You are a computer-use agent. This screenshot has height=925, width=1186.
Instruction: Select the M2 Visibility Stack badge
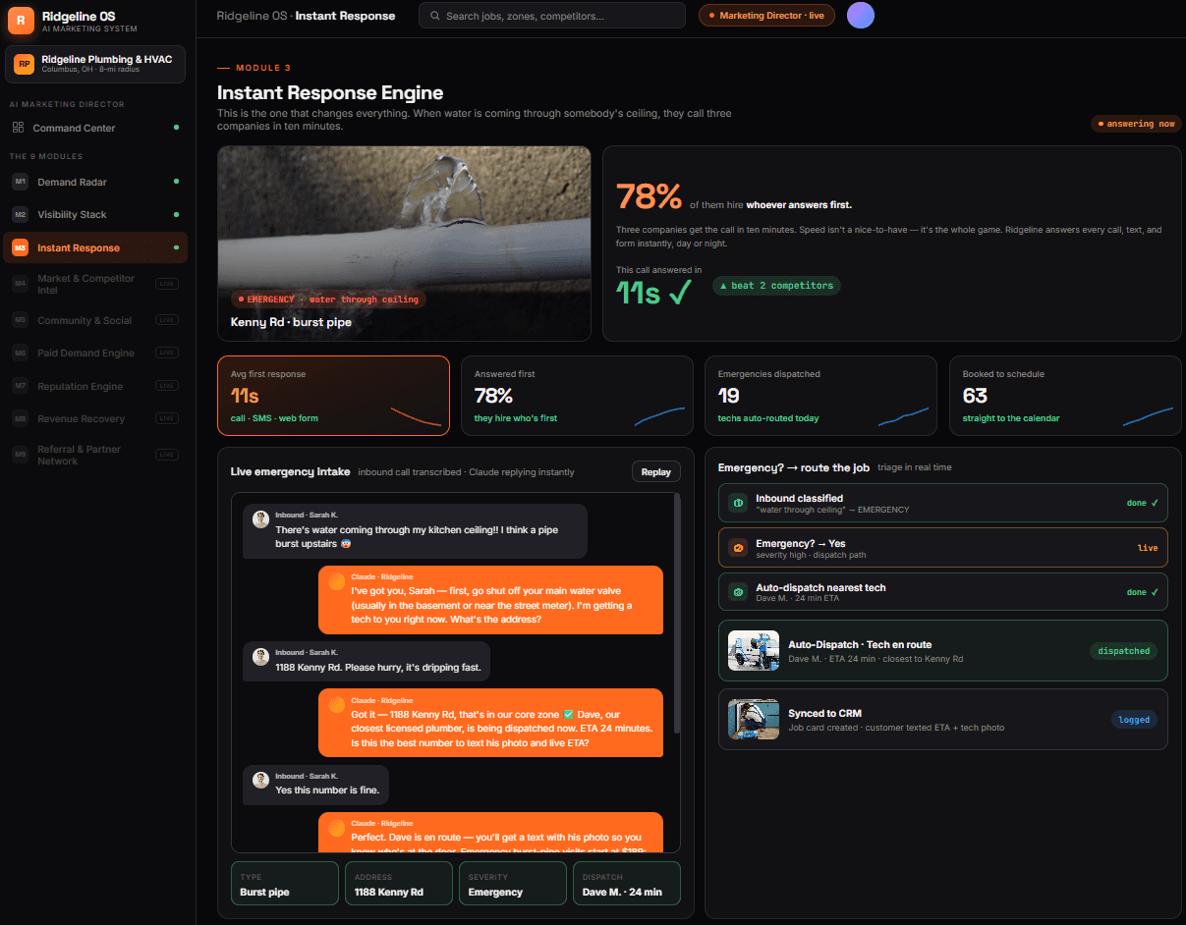click(21, 214)
